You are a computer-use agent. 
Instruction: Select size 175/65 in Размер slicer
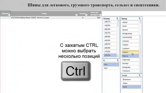110,52
